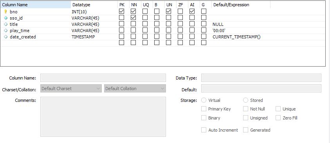Click the CURRENT_TIMESTAMP() default value cell

pos(236,37)
